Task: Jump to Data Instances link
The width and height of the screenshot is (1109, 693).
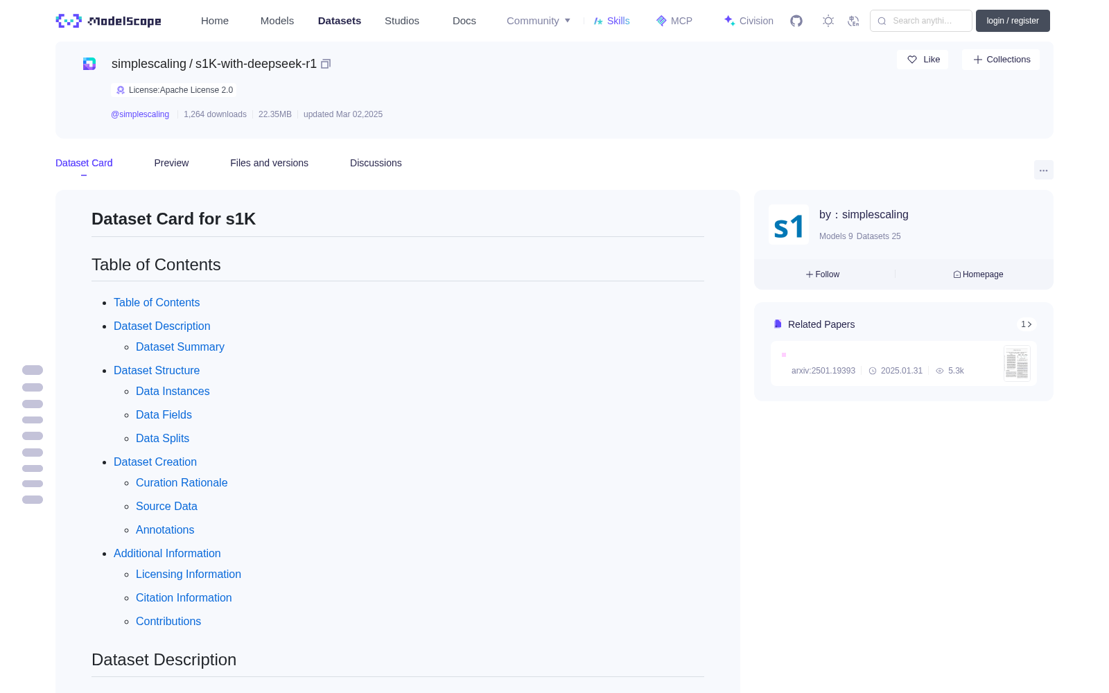Action: (x=173, y=392)
